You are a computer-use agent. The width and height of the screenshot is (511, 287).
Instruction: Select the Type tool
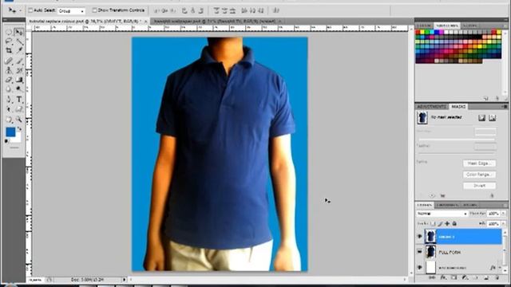coord(19,100)
